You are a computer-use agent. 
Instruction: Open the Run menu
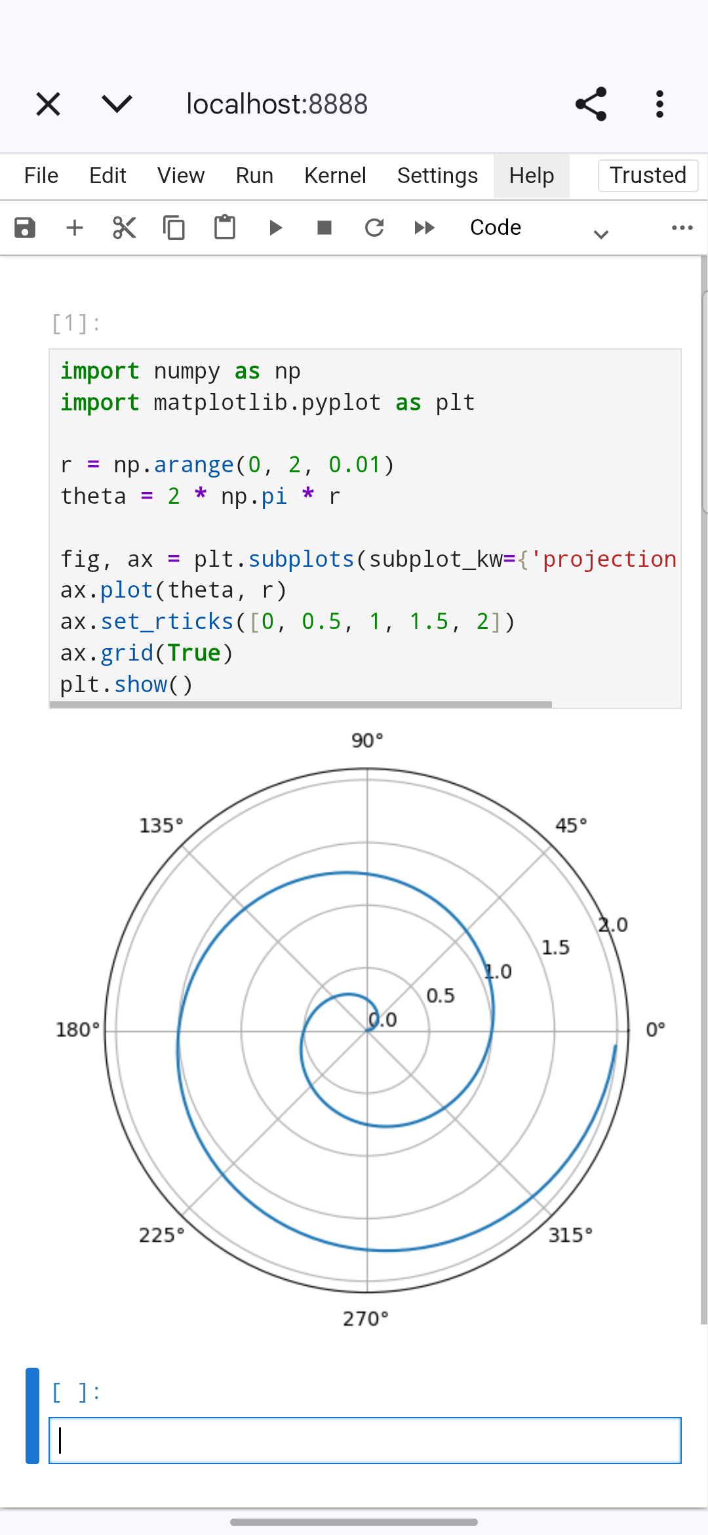[x=254, y=176]
